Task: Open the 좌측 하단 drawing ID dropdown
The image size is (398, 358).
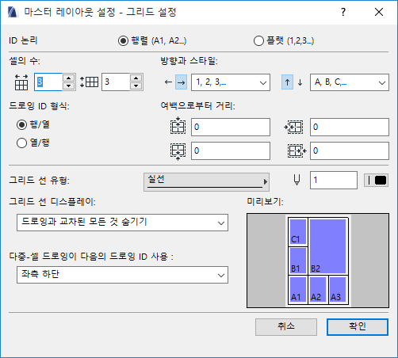Action: pyautogui.click(x=122, y=275)
